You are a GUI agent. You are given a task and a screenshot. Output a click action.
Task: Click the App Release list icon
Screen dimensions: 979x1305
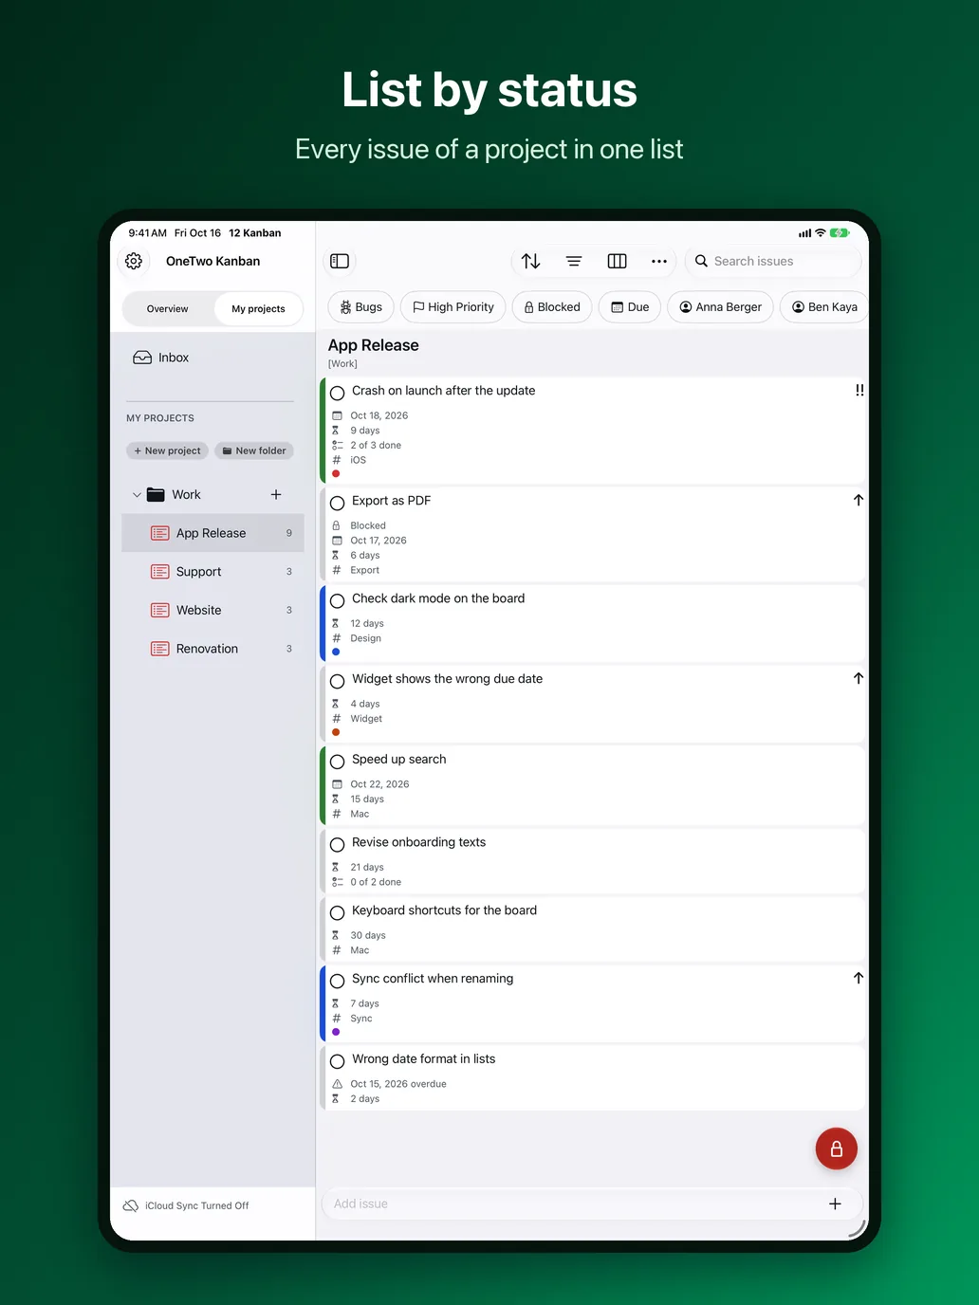pos(160,533)
